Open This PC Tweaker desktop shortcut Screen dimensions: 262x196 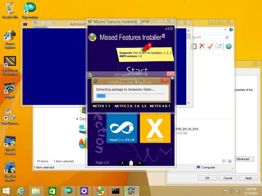pos(10,145)
